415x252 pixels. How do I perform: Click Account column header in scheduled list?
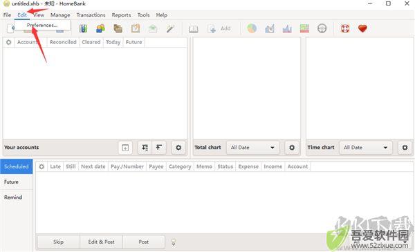(x=297, y=166)
